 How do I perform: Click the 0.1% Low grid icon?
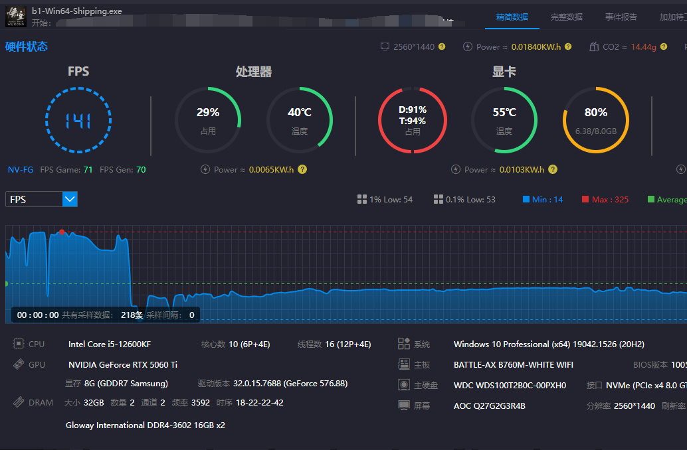438,200
